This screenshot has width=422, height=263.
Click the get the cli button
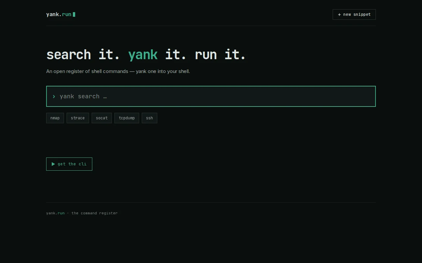tap(69, 164)
